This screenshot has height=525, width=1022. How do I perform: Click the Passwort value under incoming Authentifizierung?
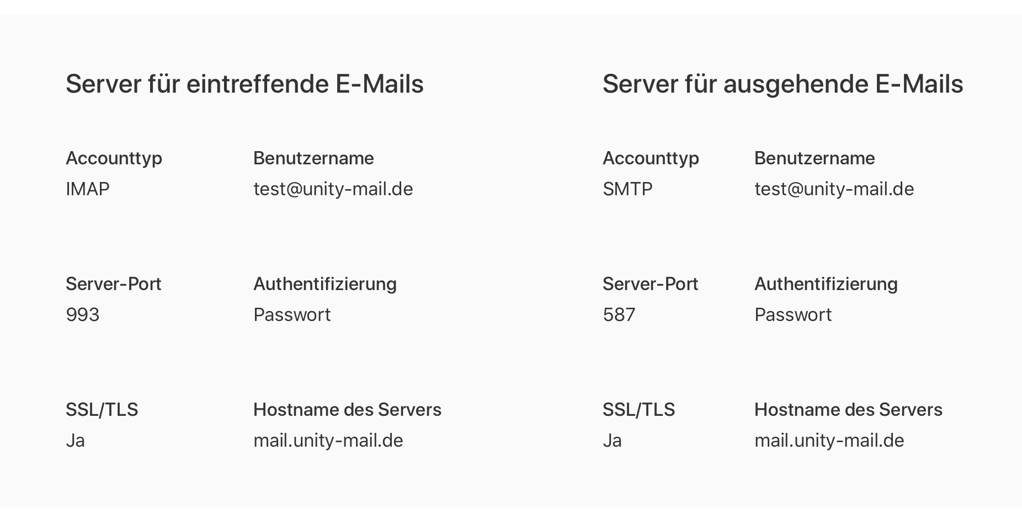tap(292, 315)
